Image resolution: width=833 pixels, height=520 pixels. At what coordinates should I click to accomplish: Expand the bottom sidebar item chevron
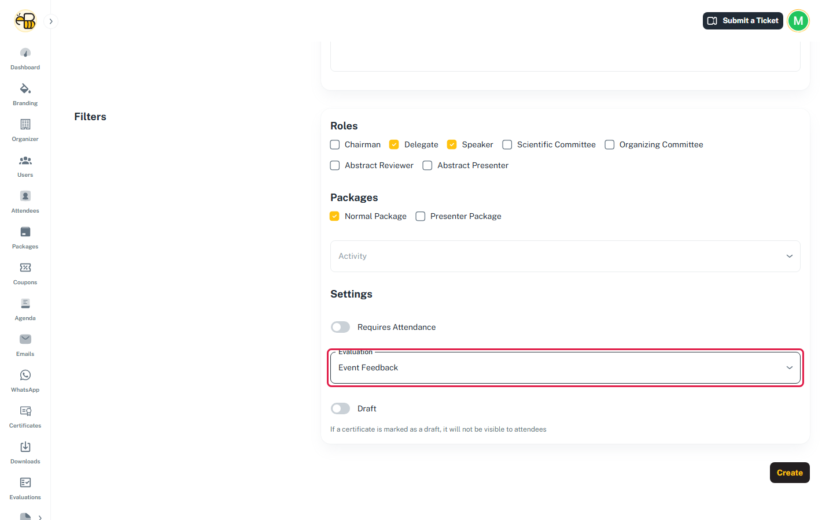[x=40, y=518]
